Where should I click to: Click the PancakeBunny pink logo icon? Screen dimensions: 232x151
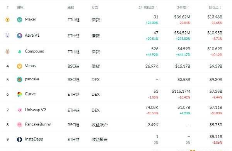tap(20, 125)
